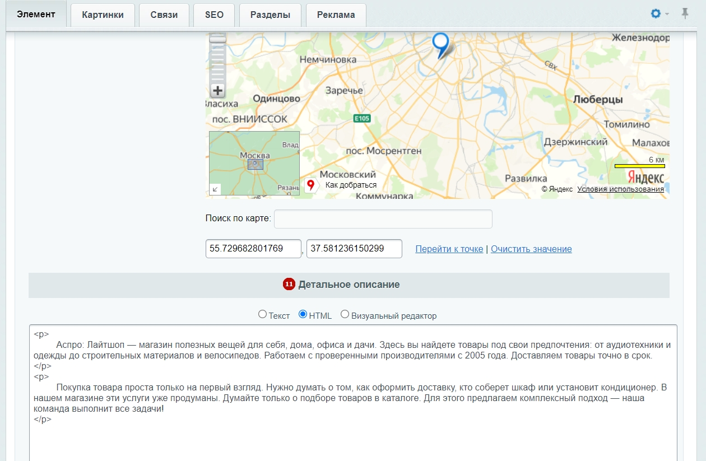
Task: Focus the 'Поиск по карте' search field
Action: [383, 219]
